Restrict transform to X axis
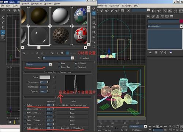Screen dimensions: 183x132 click(3, 18)
